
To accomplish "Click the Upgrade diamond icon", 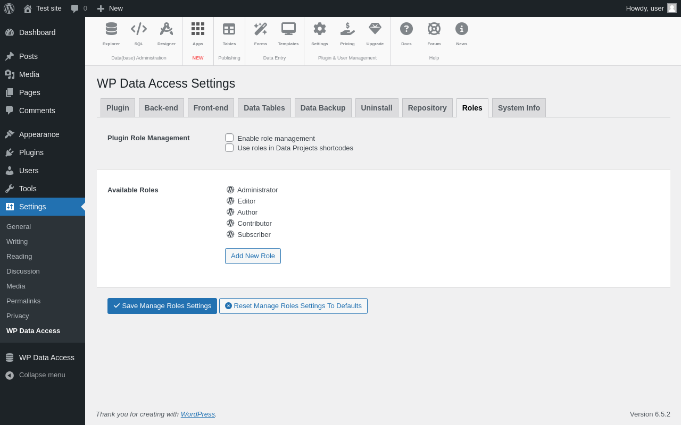I will (x=375, y=29).
